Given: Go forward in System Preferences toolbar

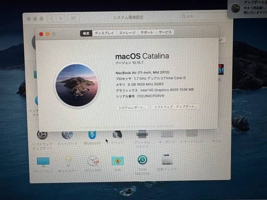Looking at the screenshot, I should 60,18.
